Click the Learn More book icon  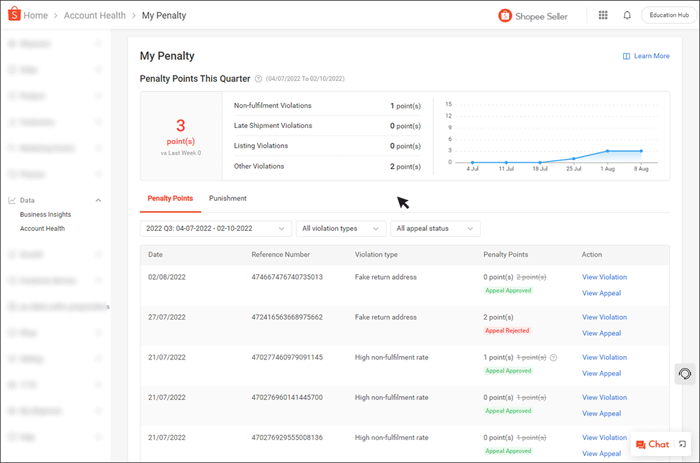(626, 56)
